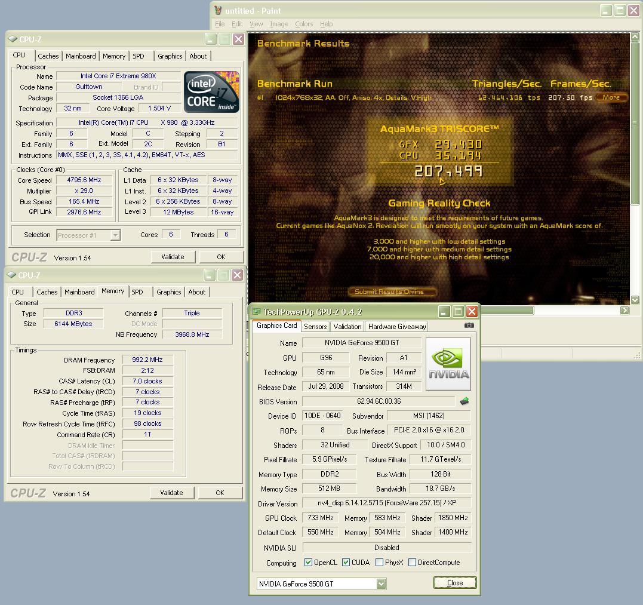The height and width of the screenshot is (605, 643).
Task: Click the GPU-Z screenshot camera icon
Action: [469, 325]
